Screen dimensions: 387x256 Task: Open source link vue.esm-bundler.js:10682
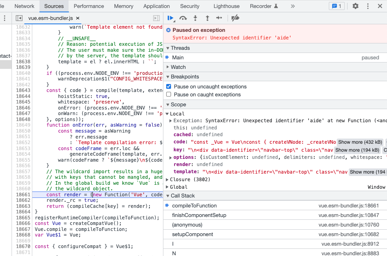[348, 234]
